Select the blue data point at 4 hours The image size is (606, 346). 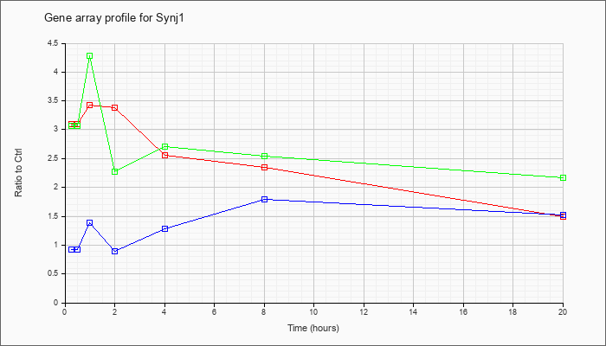(x=165, y=228)
